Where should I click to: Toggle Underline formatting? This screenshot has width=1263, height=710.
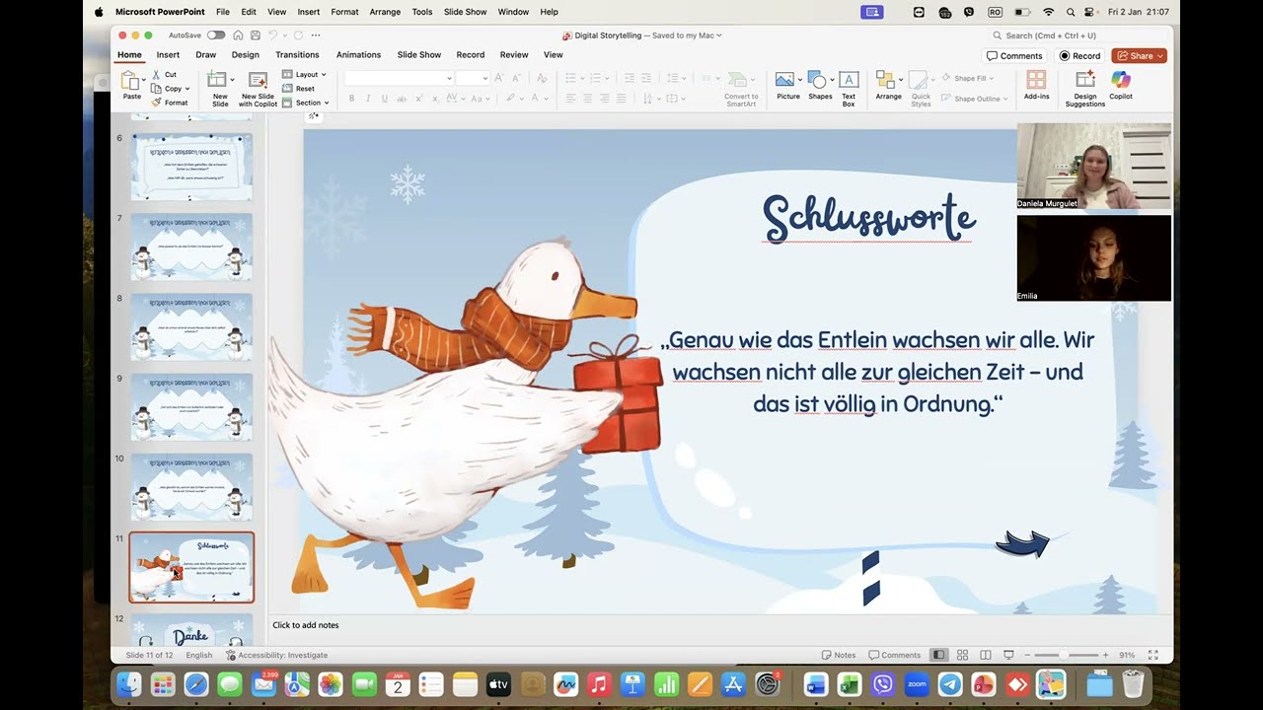(x=384, y=99)
